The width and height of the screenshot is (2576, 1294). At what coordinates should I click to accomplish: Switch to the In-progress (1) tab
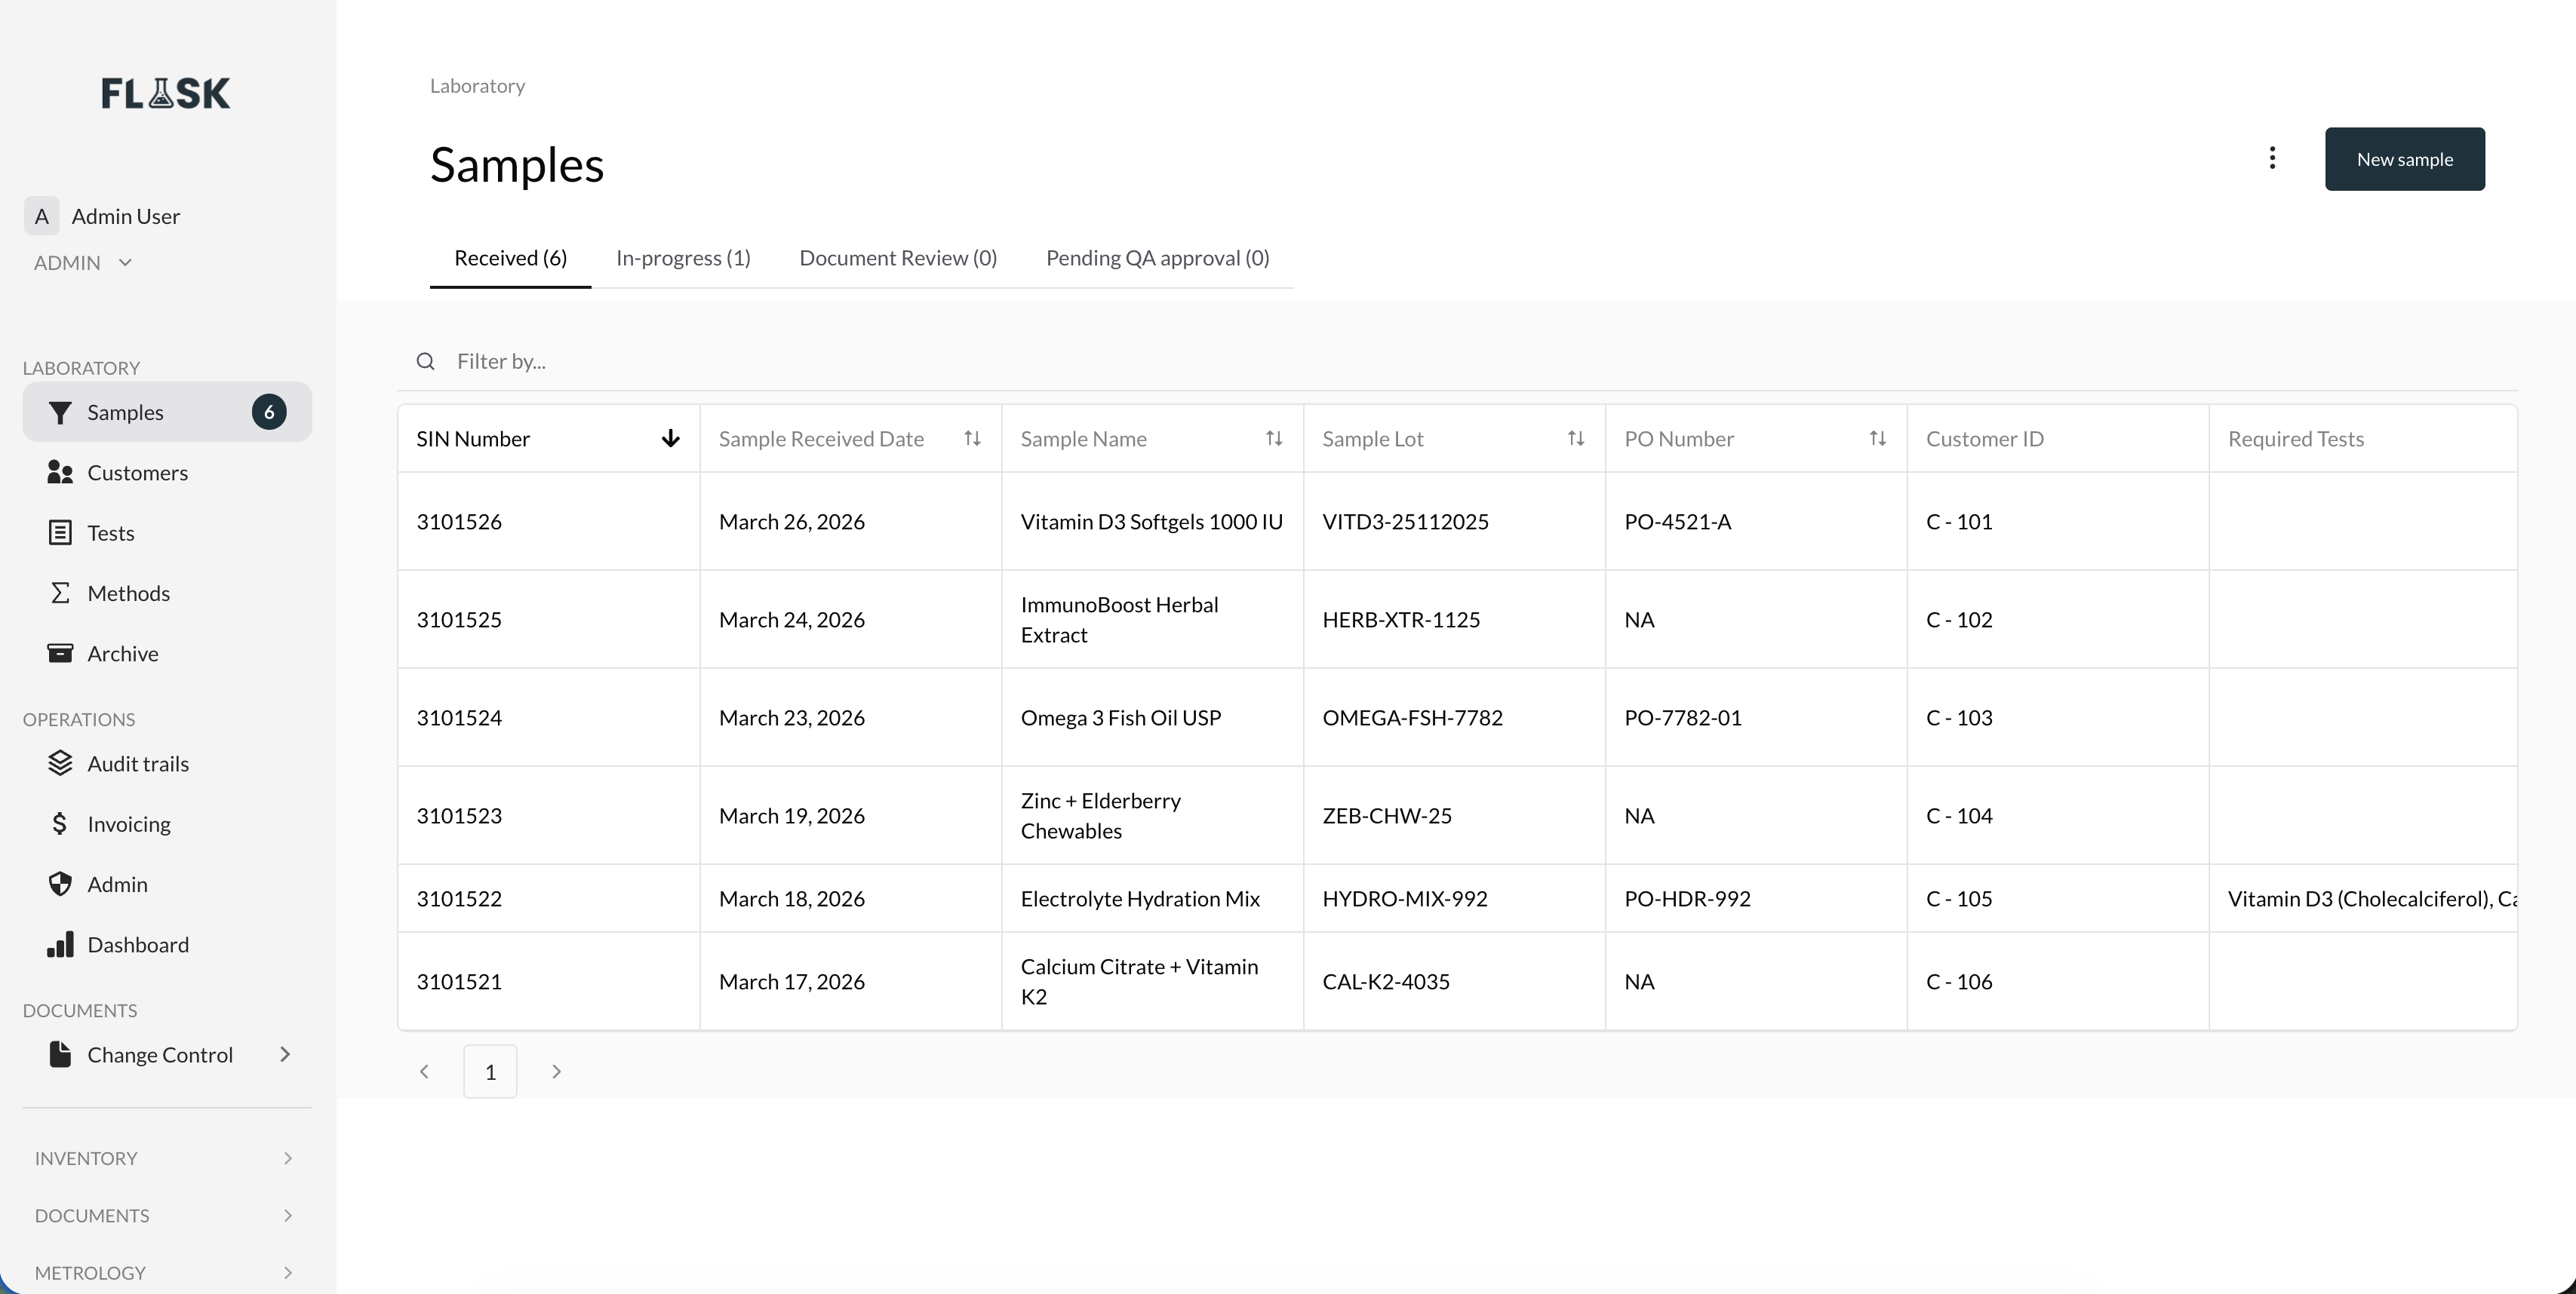pos(683,258)
